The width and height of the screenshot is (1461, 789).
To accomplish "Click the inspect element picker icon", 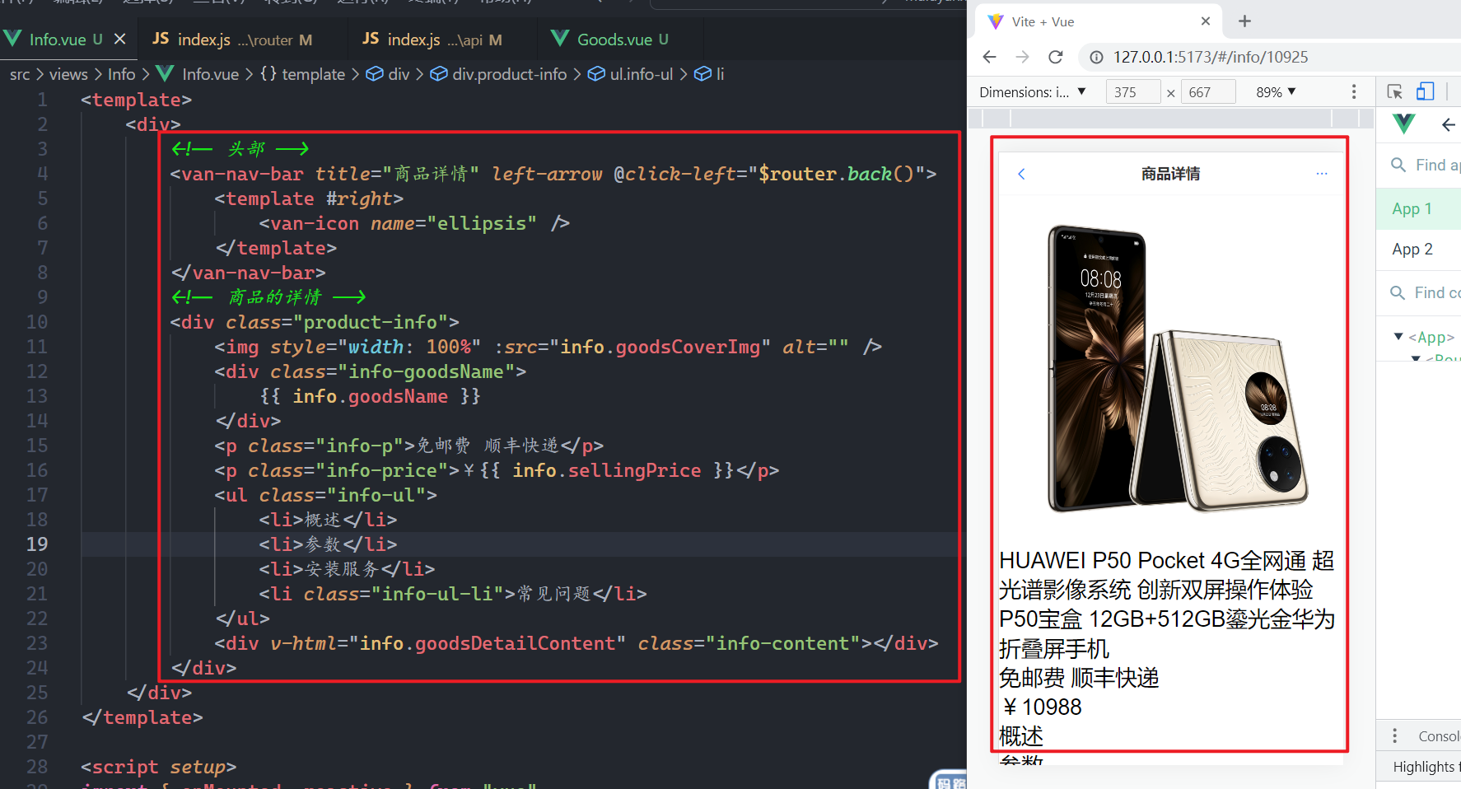I will 1394,92.
